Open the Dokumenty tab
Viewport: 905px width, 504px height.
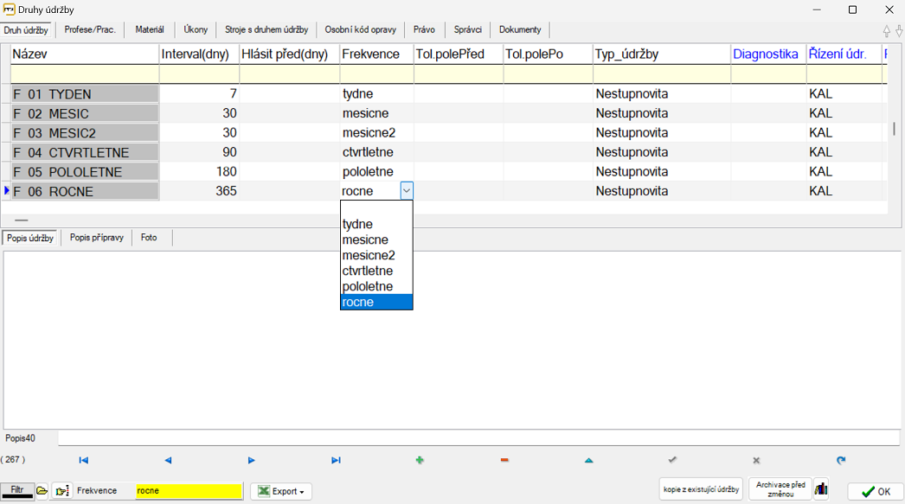pyautogui.click(x=520, y=29)
